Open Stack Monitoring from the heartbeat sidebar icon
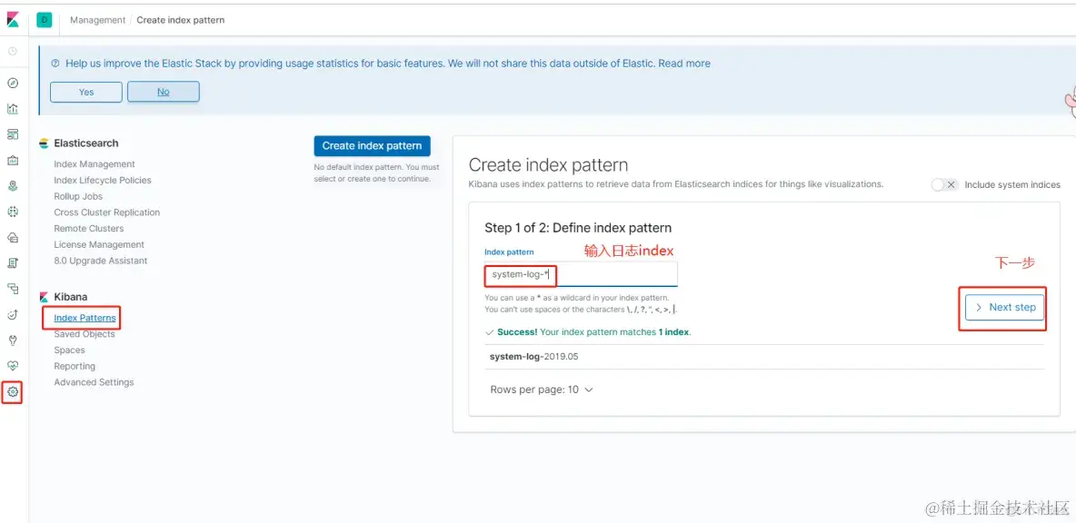 pos(13,366)
